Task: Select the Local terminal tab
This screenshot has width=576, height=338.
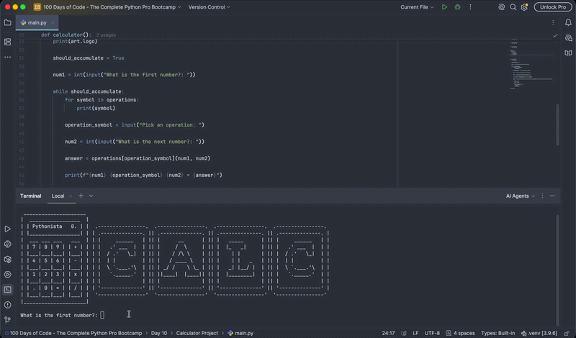Action: coord(58,196)
